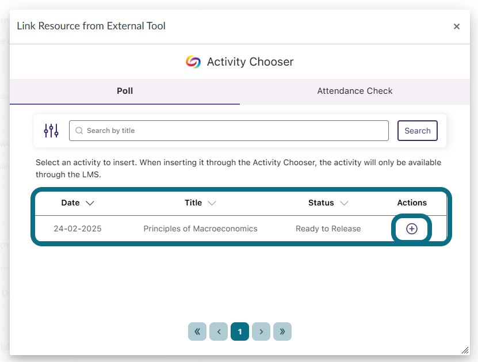Viewport: 478px width, 362px height.
Task: Grab the dialog resize handle corner
Action: (x=465, y=350)
